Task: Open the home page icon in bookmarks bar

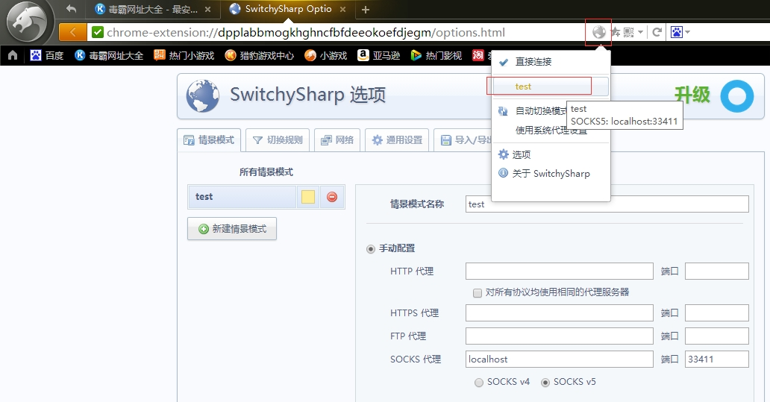Action: coord(13,55)
